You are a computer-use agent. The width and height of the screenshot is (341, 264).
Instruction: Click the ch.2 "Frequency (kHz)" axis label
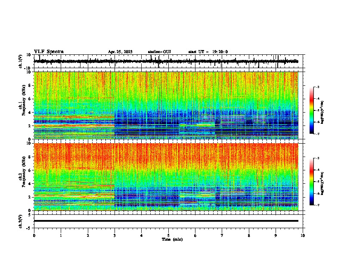pos(24,172)
